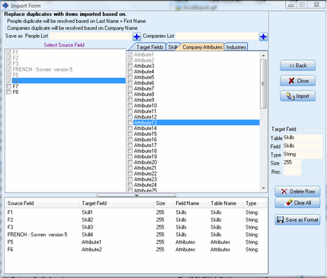Click the attributes list scroll down arrow
Image resolution: width=327 pixels, height=278 pixels.
263,188
